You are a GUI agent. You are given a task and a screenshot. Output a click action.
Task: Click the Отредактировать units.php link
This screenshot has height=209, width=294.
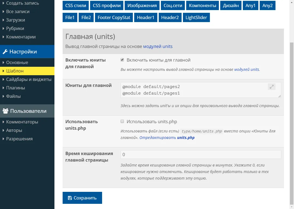coord(167,138)
